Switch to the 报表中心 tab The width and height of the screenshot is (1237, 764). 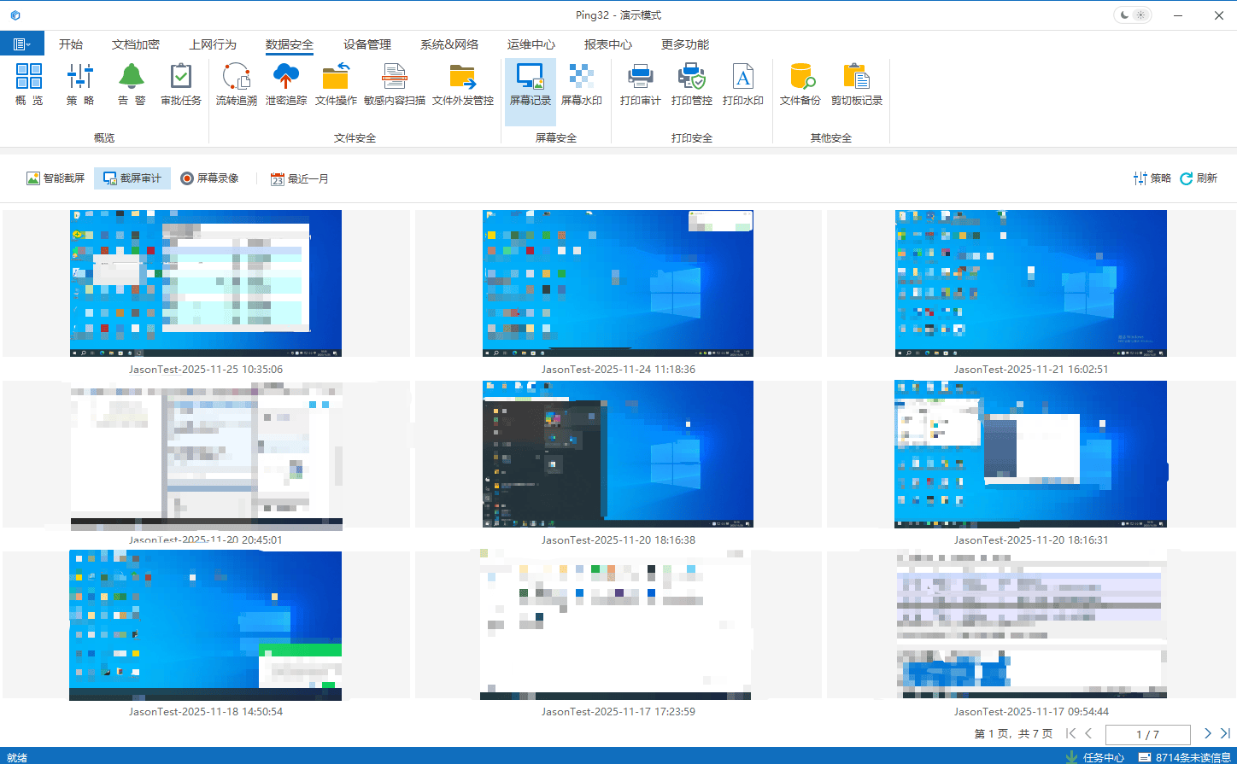click(x=608, y=44)
